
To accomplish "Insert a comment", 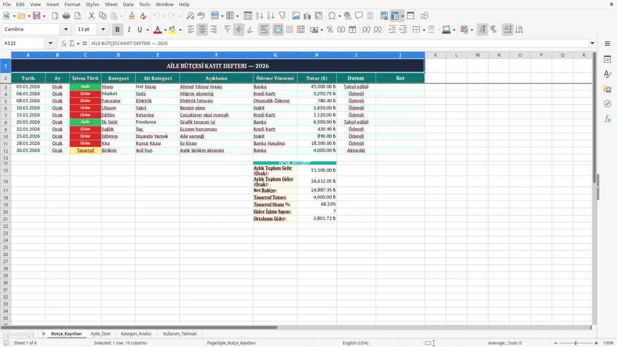I will (359, 16).
